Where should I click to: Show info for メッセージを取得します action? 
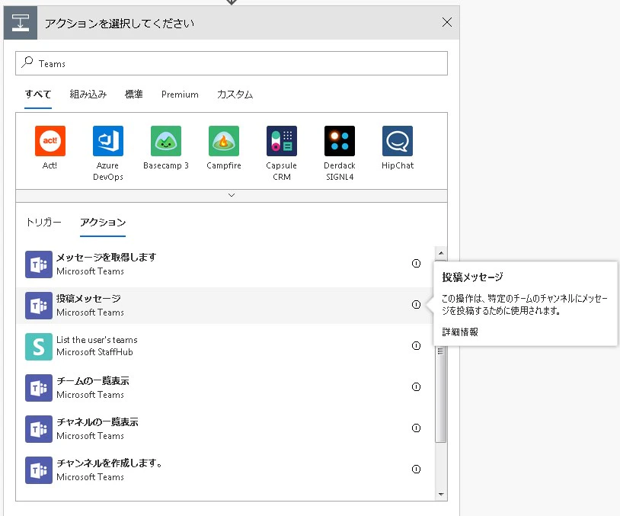click(x=416, y=264)
